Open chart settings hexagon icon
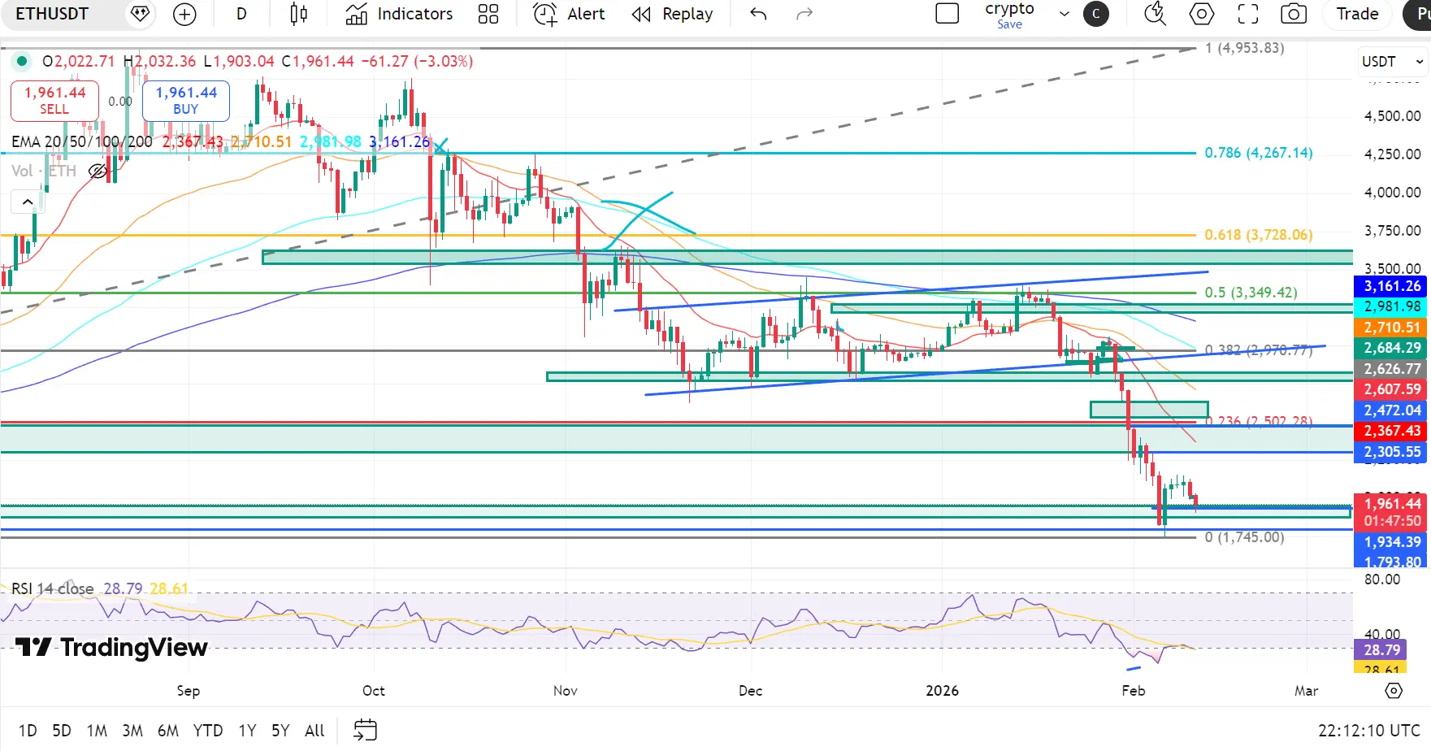Screen dimensions: 1431x751 click(x=1201, y=14)
